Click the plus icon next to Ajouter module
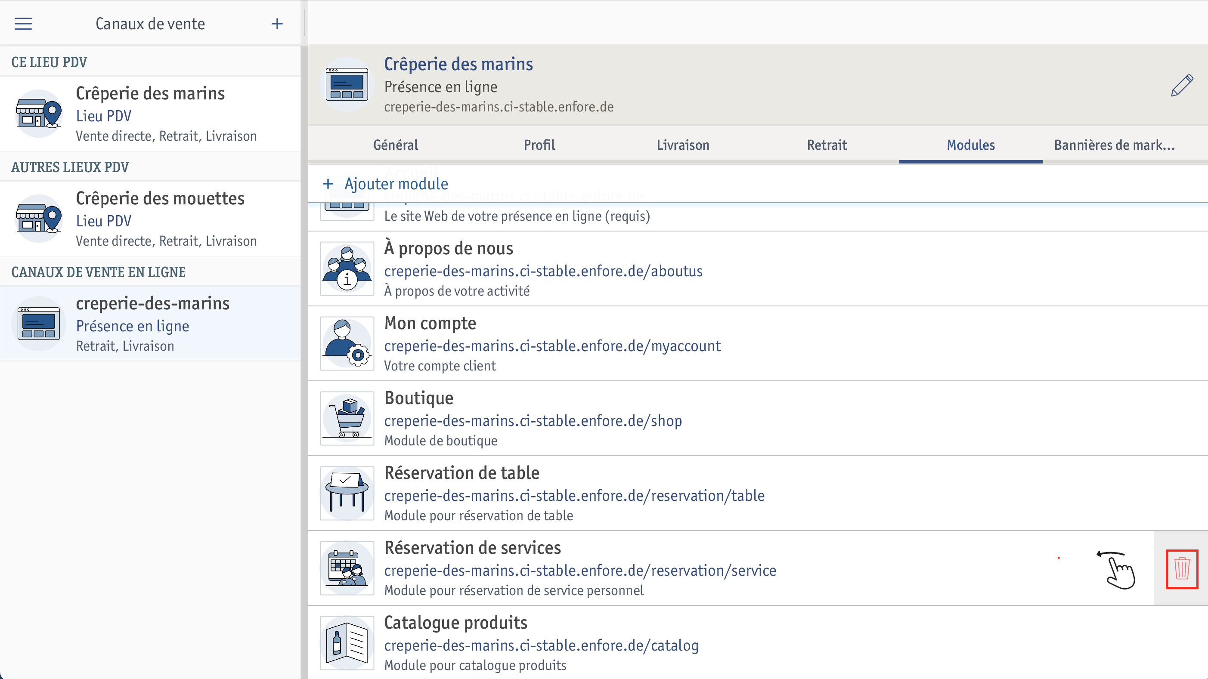1208x679 pixels. click(x=328, y=184)
